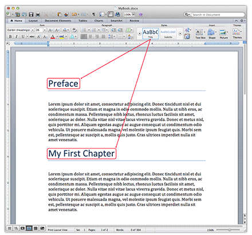
Task: Apply the Title style
Action: click(x=151, y=34)
